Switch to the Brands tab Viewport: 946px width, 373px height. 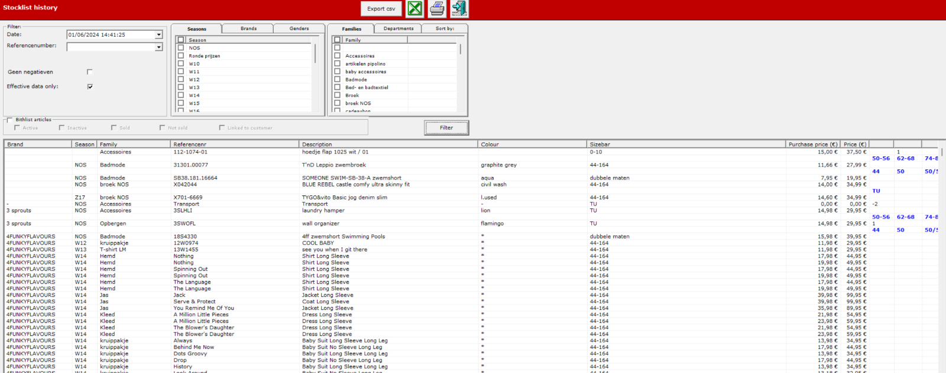point(248,28)
